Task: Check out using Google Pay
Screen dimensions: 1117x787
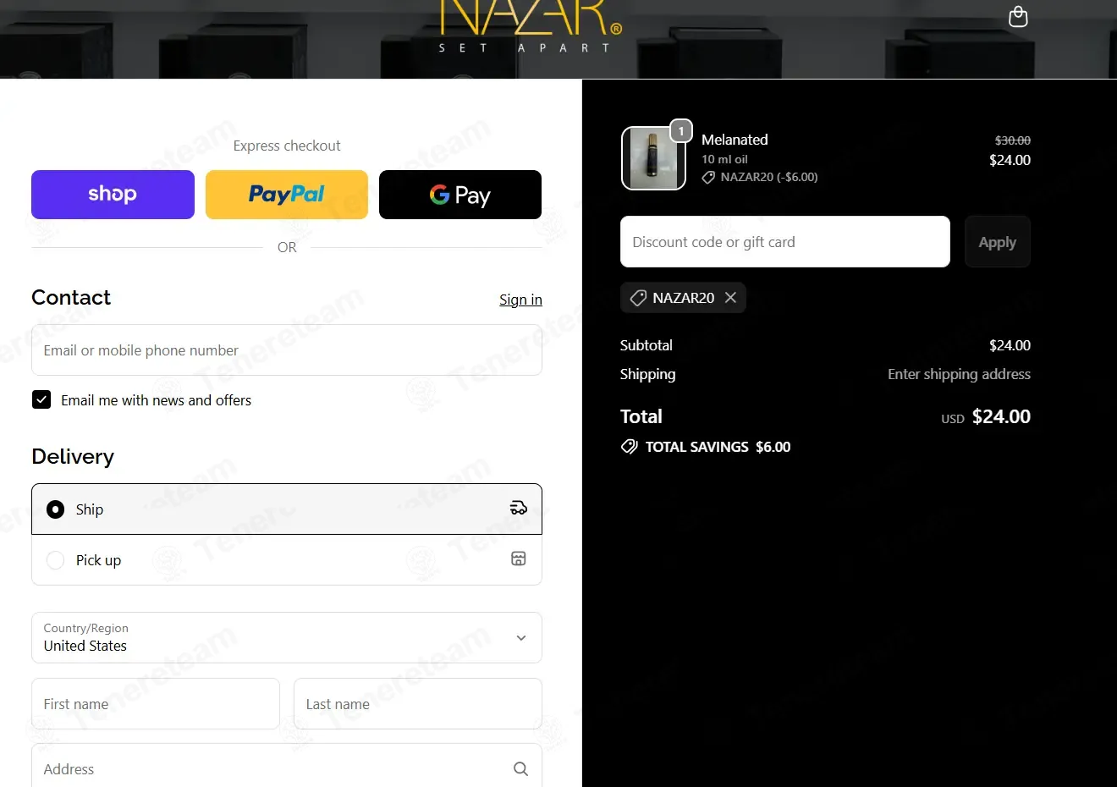Action: pyautogui.click(x=460, y=195)
